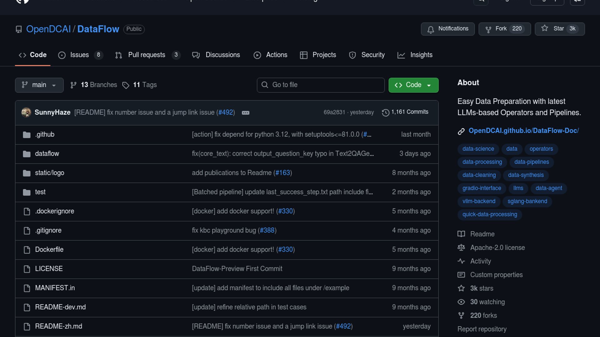Expand the green Code dropdown button
The image size is (600, 337).
[413, 85]
